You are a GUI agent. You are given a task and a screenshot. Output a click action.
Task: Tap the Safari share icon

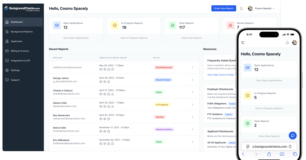269,154
